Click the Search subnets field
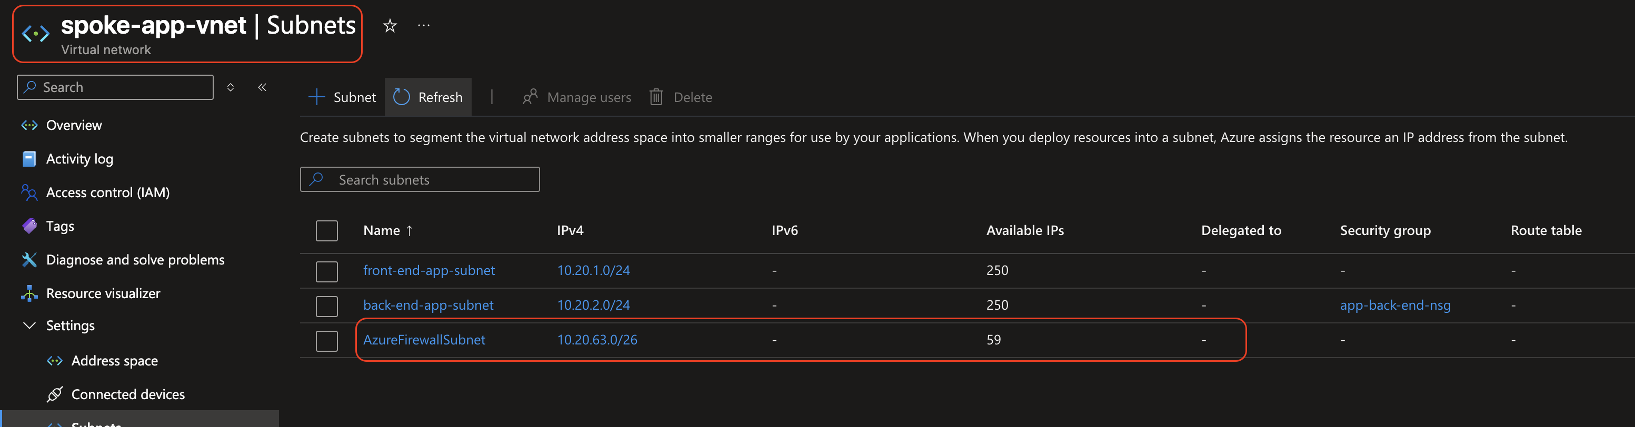Viewport: 1635px width, 427px height. click(x=420, y=179)
